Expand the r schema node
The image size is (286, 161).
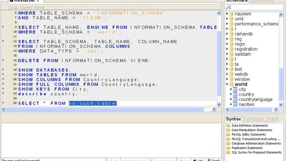coord(227,29)
